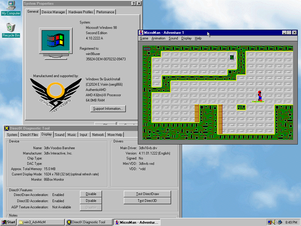Open the More Help tab
The image size is (301, 226).
point(115,135)
